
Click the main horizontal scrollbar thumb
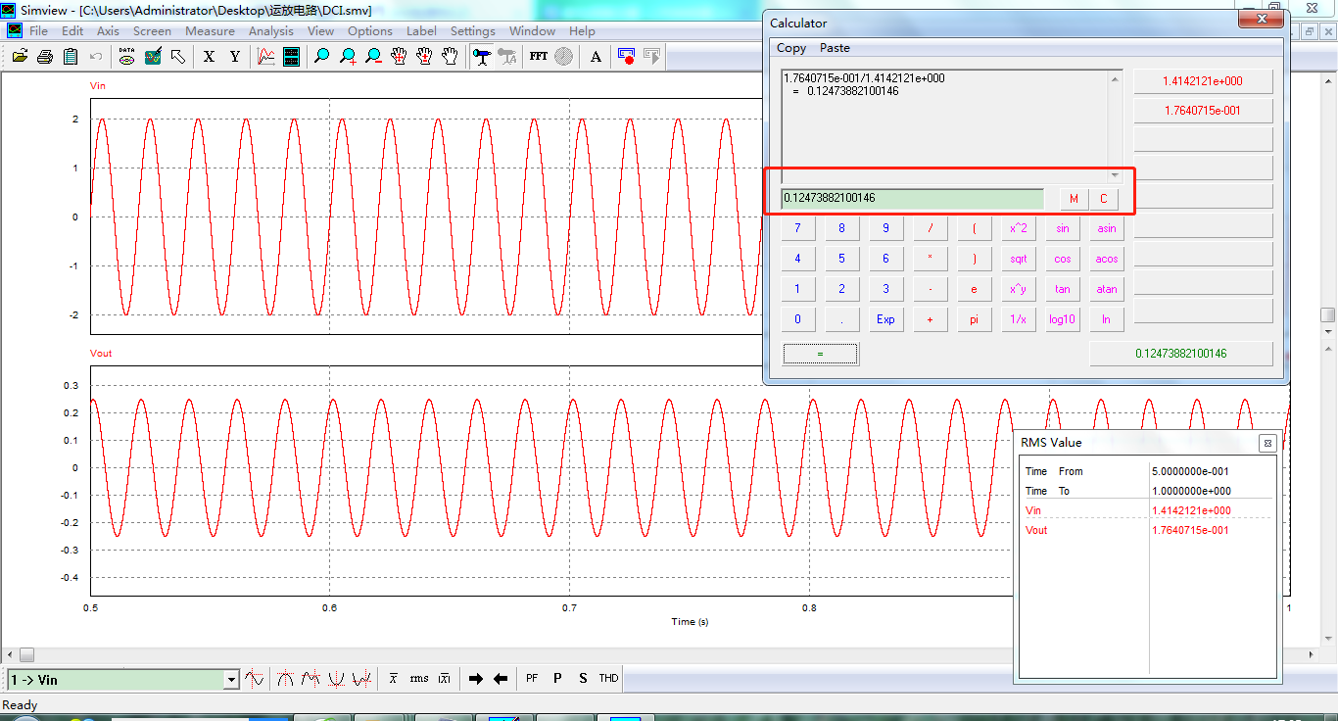[26, 655]
